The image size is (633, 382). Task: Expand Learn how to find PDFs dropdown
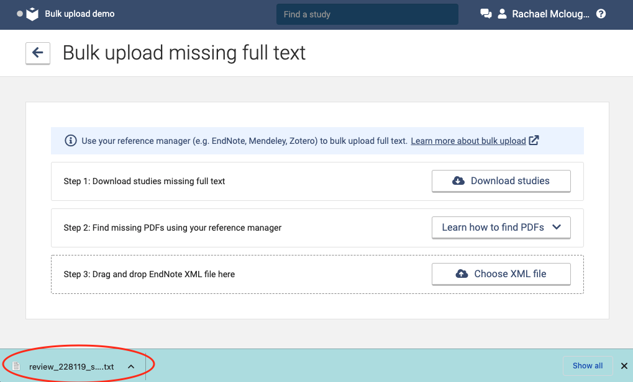(501, 228)
